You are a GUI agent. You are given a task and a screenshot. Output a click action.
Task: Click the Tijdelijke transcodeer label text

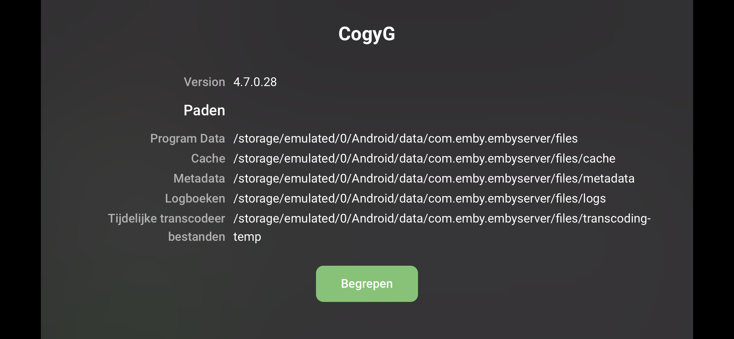pos(166,218)
